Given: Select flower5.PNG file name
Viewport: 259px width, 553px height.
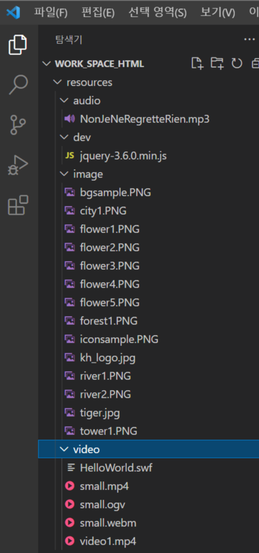Looking at the screenshot, I should [110, 303].
